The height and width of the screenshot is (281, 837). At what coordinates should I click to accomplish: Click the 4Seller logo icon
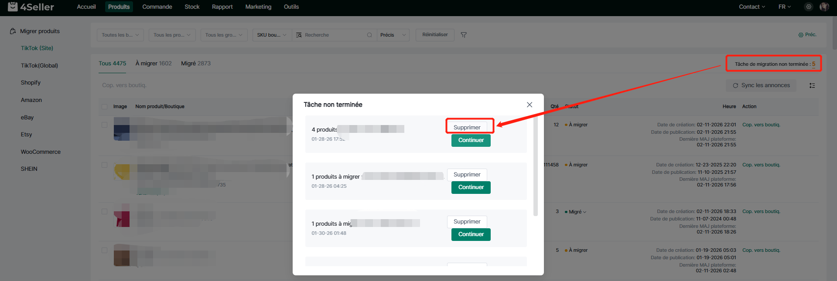tap(13, 7)
